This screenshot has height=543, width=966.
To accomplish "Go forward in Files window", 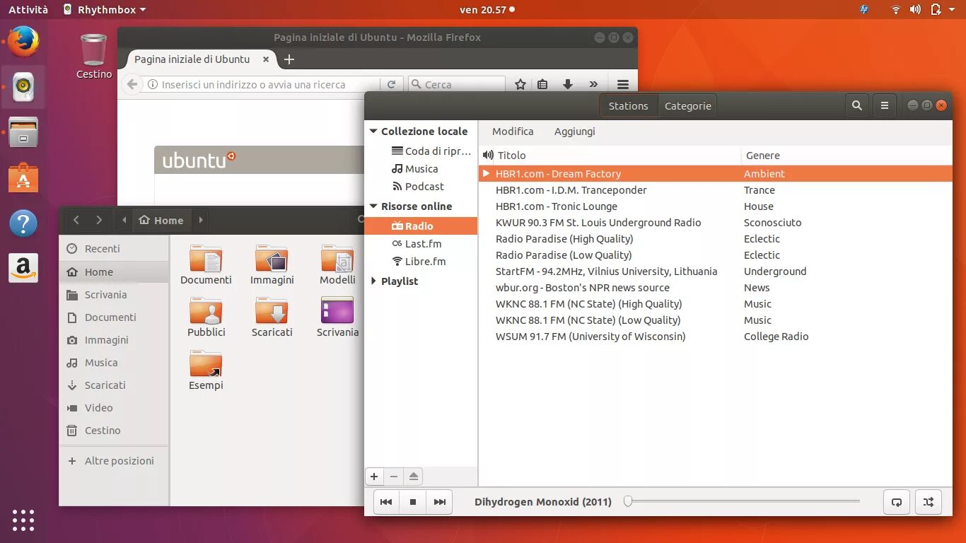I will (x=99, y=220).
